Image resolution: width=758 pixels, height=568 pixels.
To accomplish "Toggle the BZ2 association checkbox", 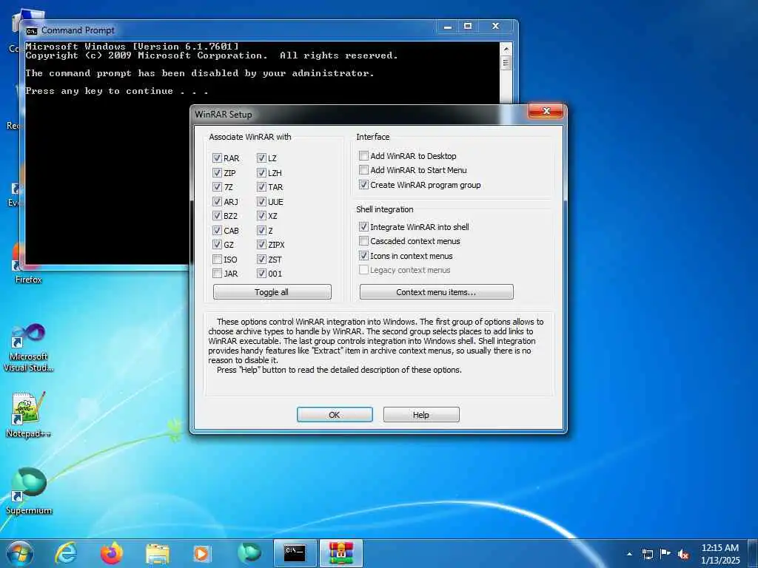I will 217,215.
